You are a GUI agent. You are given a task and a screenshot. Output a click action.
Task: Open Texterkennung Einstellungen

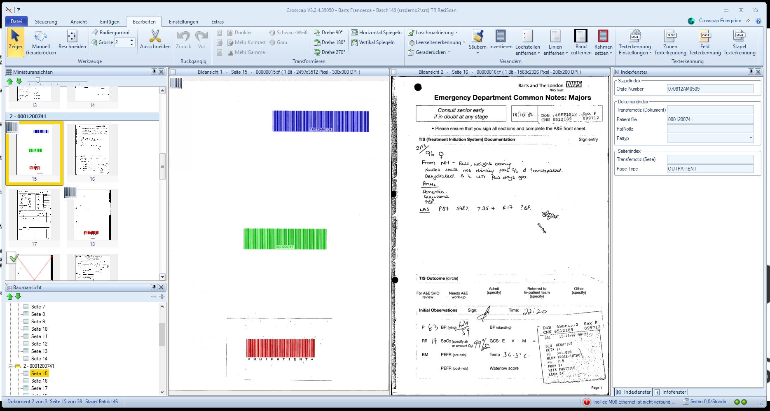[x=635, y=42]
